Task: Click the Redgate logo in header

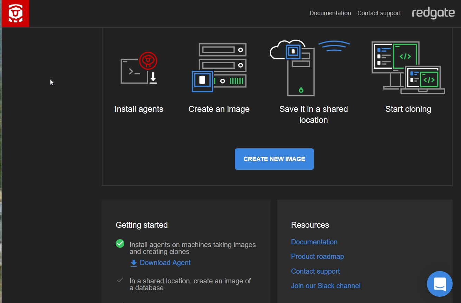Action: tap(433, 13)
